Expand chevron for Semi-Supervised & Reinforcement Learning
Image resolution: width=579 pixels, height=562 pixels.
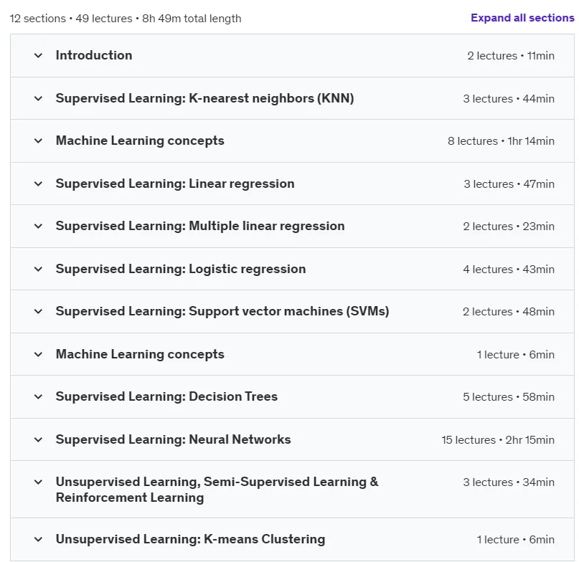tap(38, 482)
